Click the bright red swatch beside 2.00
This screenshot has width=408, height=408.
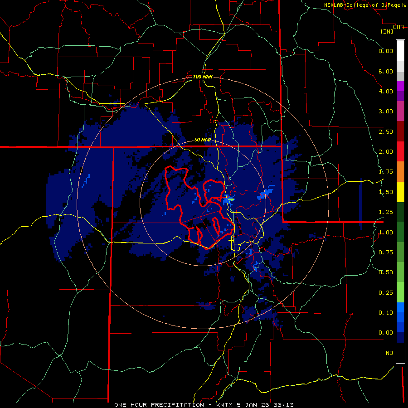(x=400, y=151)
